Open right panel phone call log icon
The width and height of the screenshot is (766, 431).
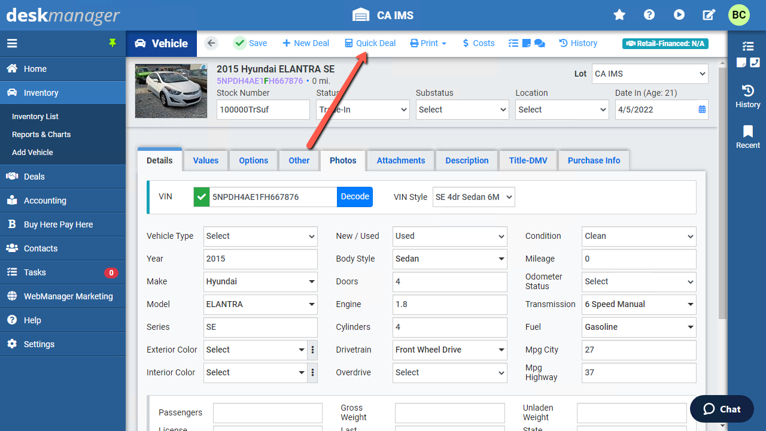coord(755,62)
